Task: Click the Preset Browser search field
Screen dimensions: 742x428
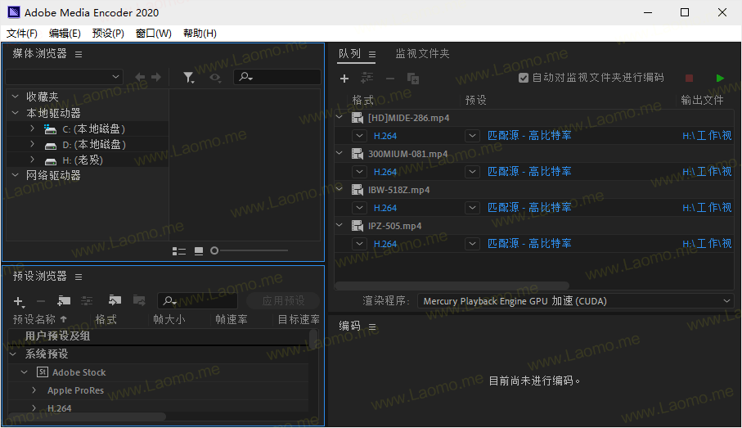Action: pyautogui.click(x=198, y=300)
